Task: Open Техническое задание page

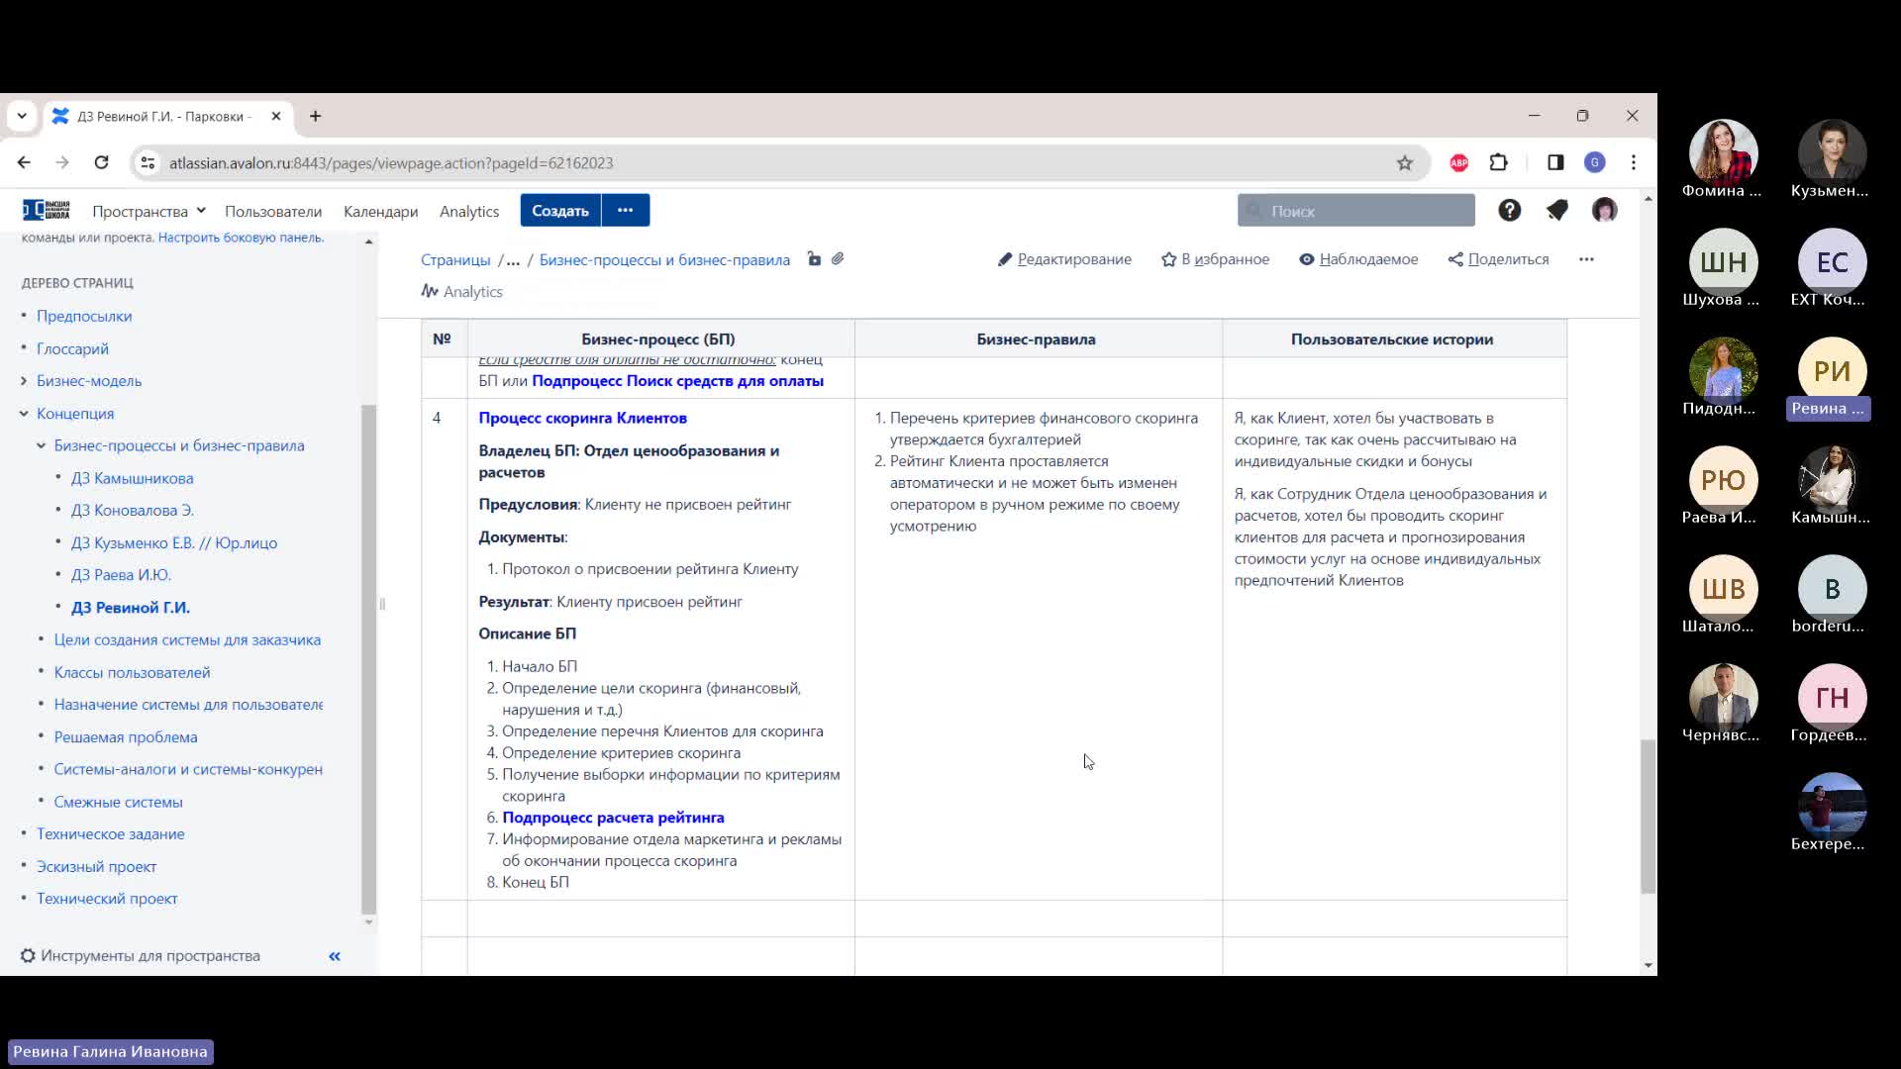Action: (x=110, y=834)
